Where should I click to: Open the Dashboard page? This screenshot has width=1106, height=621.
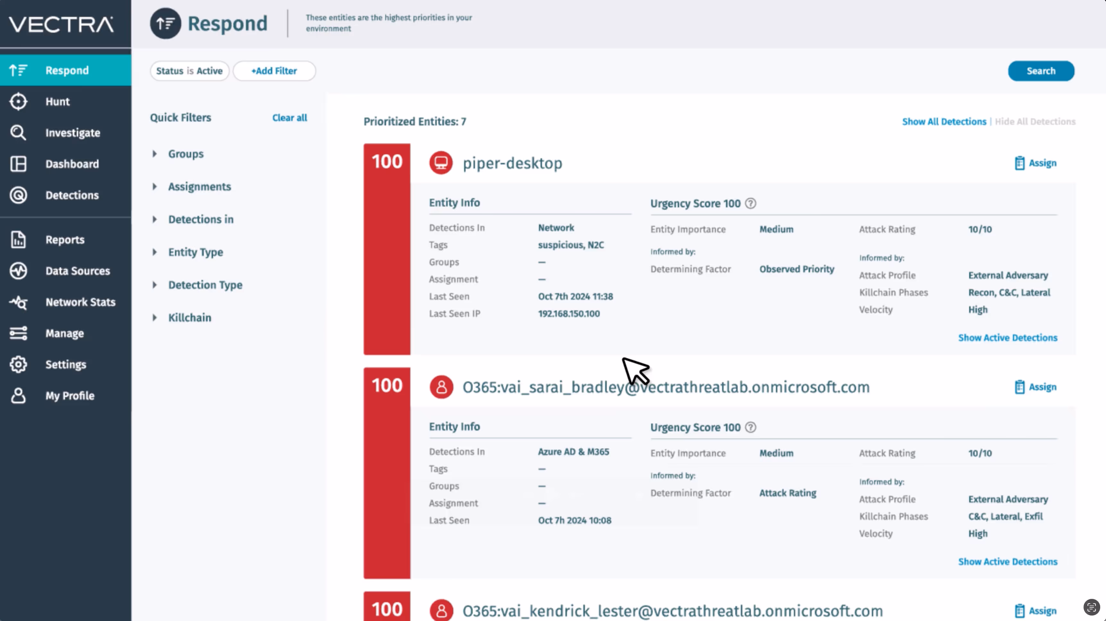[72, 164]
